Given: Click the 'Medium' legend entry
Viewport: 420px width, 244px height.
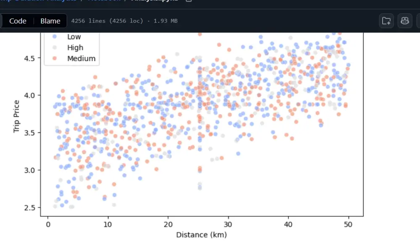Looking at the screenshot, I should (x=81, y=59).
